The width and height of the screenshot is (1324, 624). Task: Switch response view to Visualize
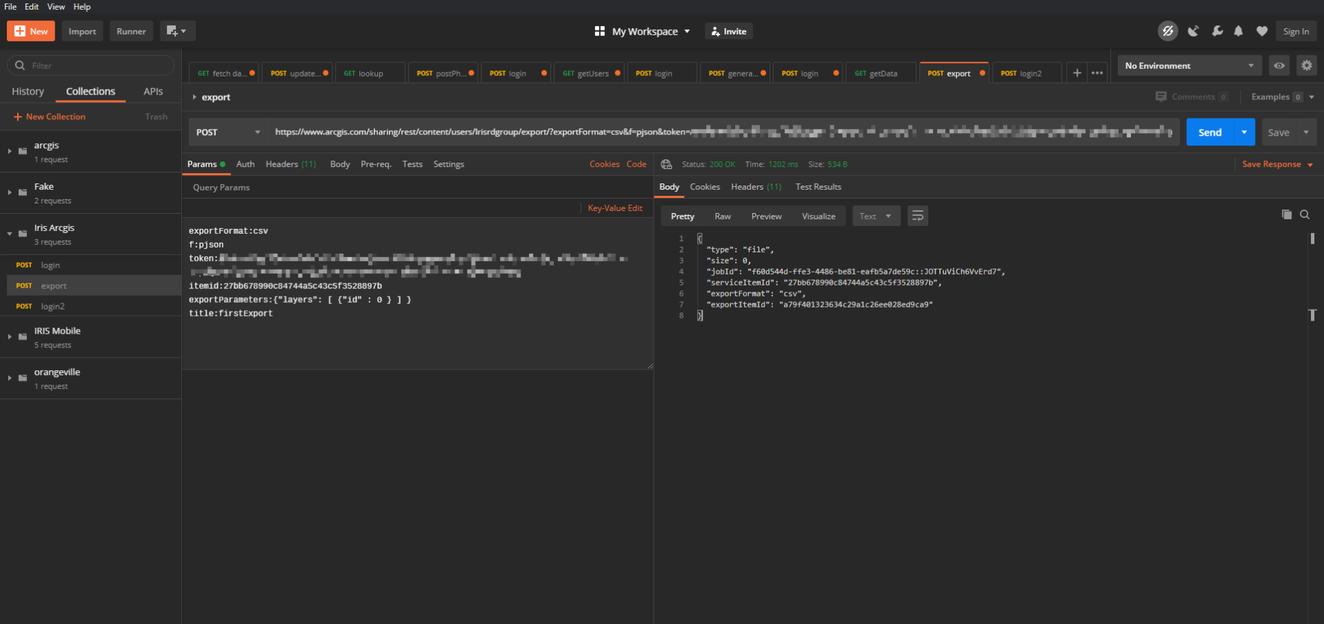pos(819,217)
